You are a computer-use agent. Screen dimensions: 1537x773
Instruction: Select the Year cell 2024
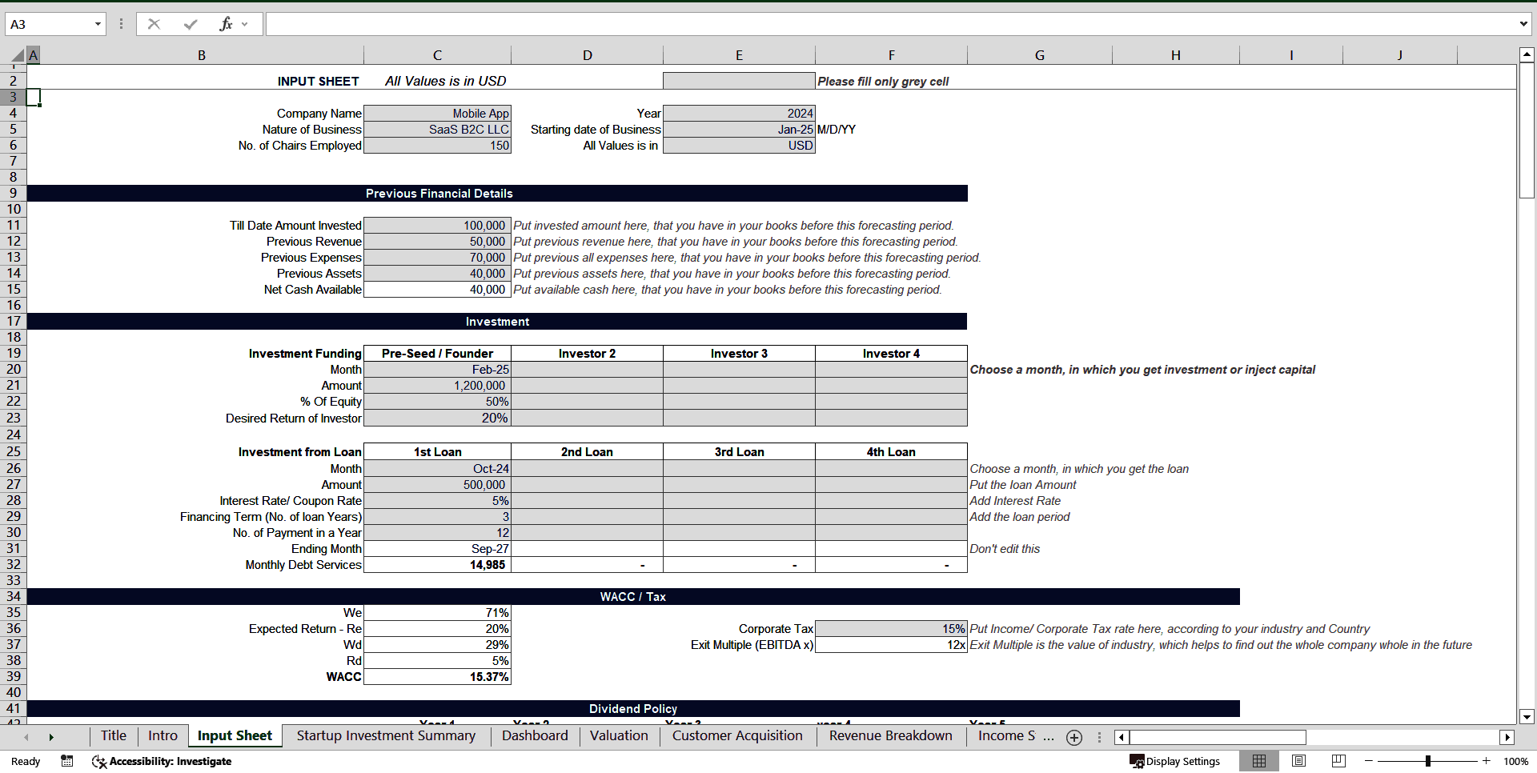pyautogui.click(x=739, y=113)
